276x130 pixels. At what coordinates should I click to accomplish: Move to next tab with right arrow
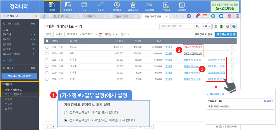tap(182, 16)
